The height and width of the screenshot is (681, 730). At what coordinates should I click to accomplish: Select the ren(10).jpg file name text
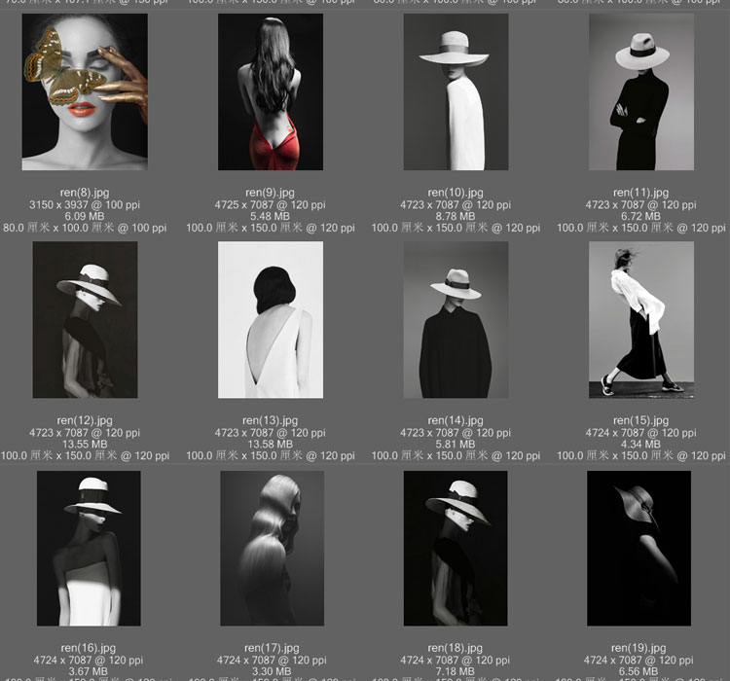click(456, 193)
